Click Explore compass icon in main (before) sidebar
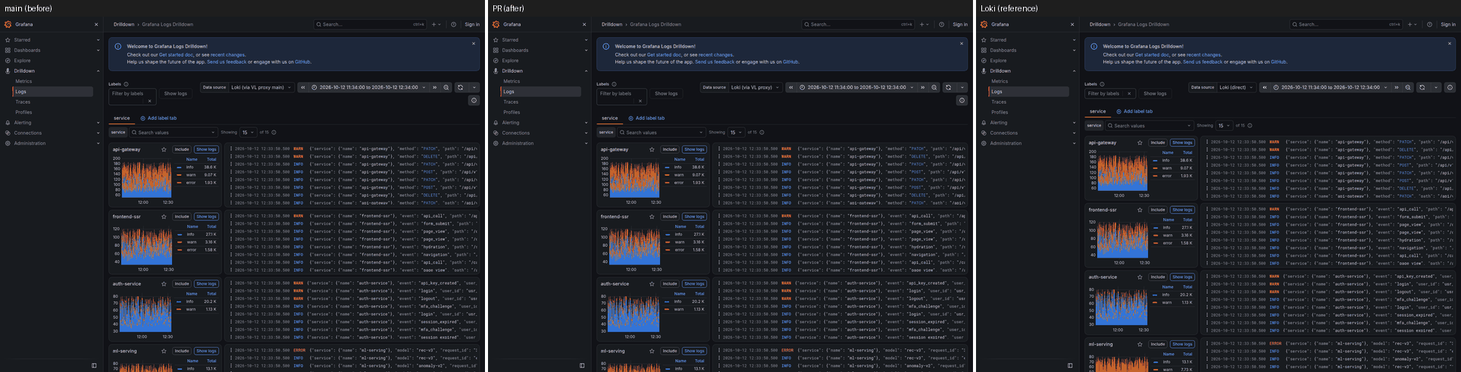 point(8,61)
